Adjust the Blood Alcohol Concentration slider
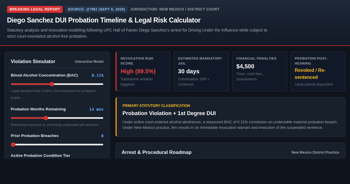Viewport: 350px width, 184px height. coord(57,84)
